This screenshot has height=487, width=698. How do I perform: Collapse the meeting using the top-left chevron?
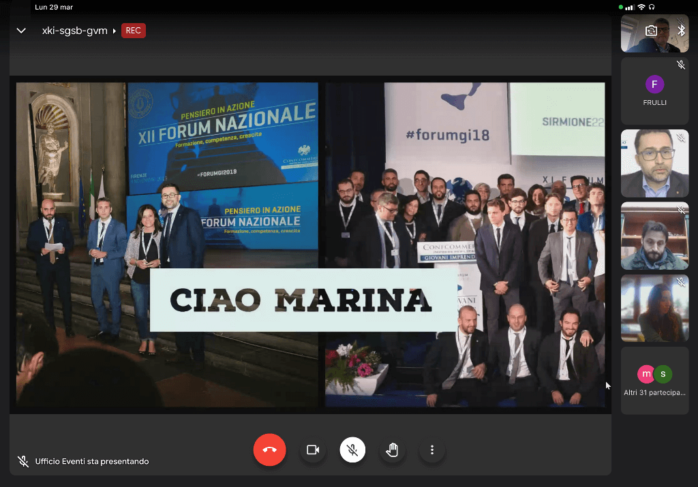(21, 31)
